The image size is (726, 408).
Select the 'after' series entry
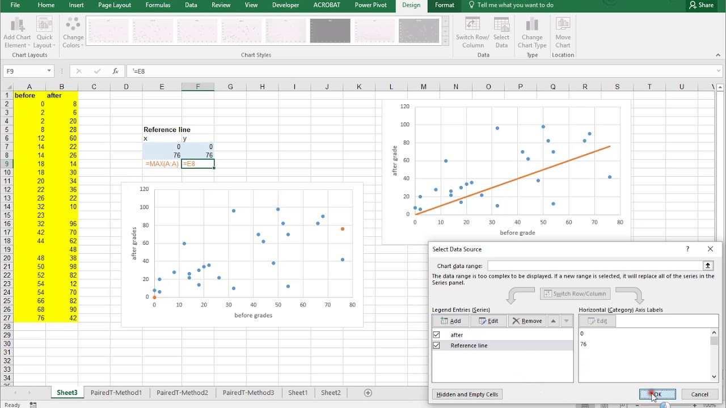pyautogui.click(x=503, y=335)
